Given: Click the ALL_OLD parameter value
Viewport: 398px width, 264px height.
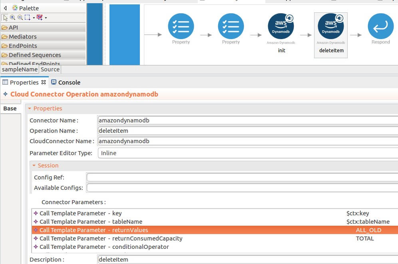Looking at the screenshot, I should pyautogui.click(x=368, y=230).
